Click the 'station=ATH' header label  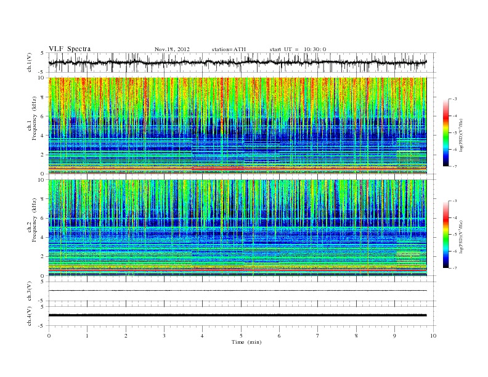229,49
